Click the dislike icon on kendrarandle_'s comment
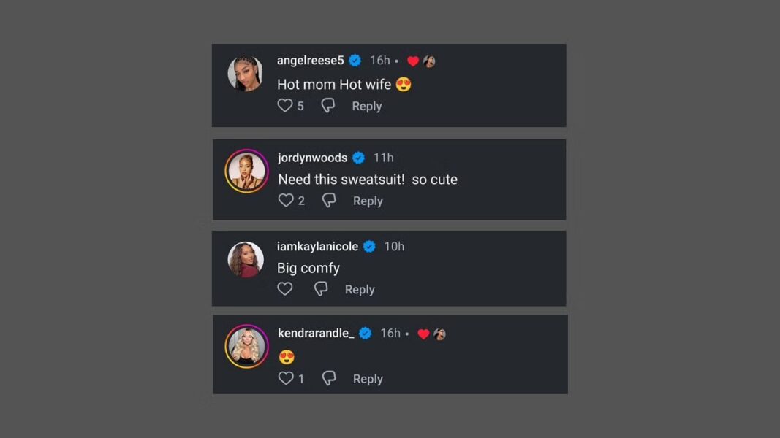Screen dimensions: 780x438 [329, 378]
